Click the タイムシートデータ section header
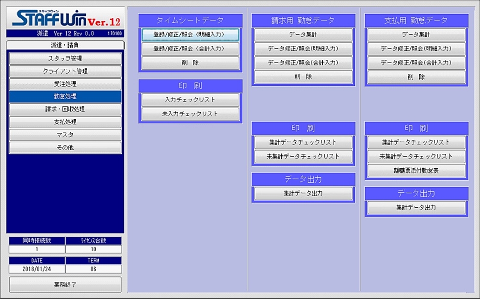The height and width of the screenshot is (299, 480). pyautogui.click(x=190, y=21)
